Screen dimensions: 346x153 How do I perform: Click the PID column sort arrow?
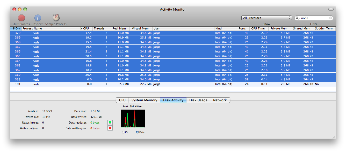click(19, 29)
